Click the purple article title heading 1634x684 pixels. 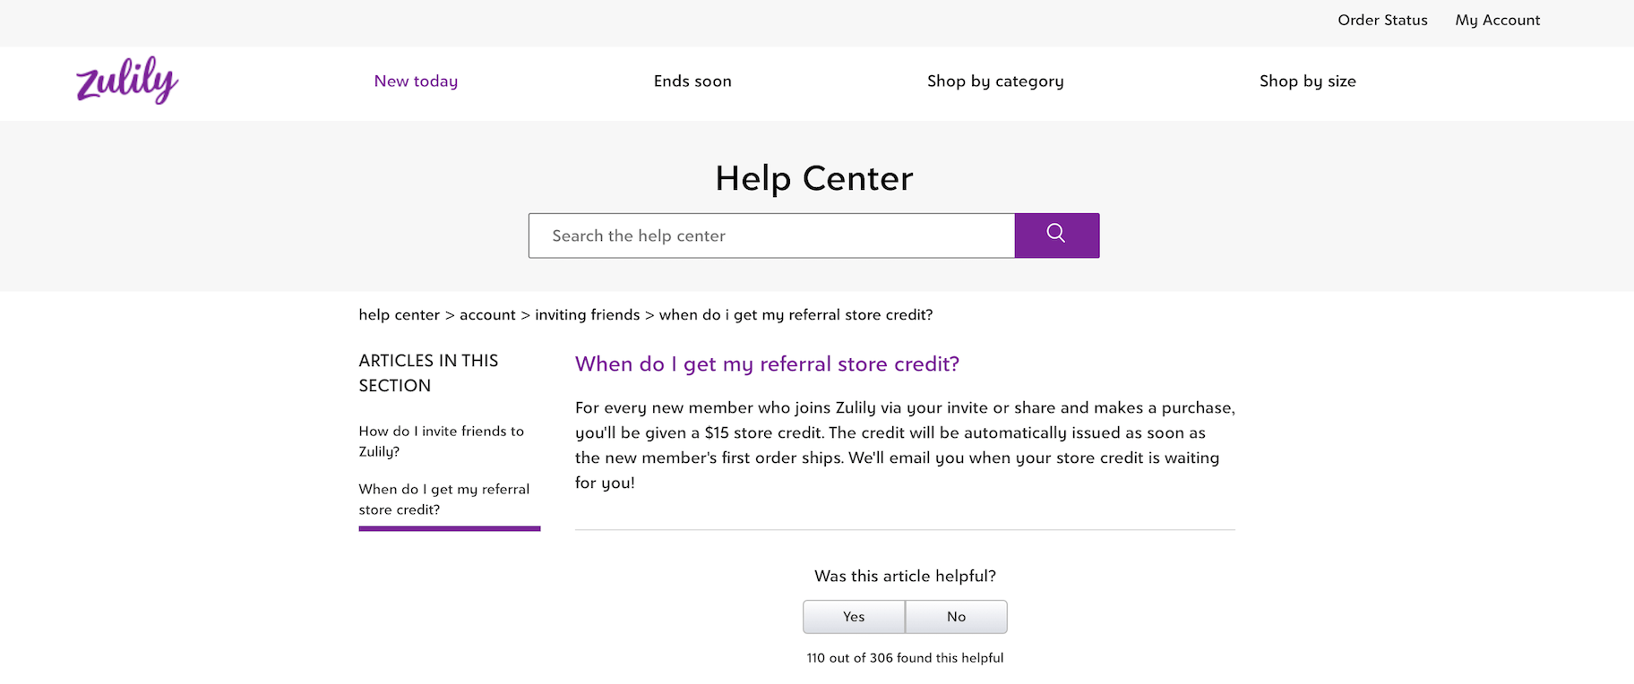tap(767, 364)
